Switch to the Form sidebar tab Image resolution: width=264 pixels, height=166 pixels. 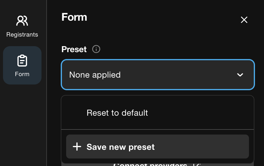click(x=22, y=65)
